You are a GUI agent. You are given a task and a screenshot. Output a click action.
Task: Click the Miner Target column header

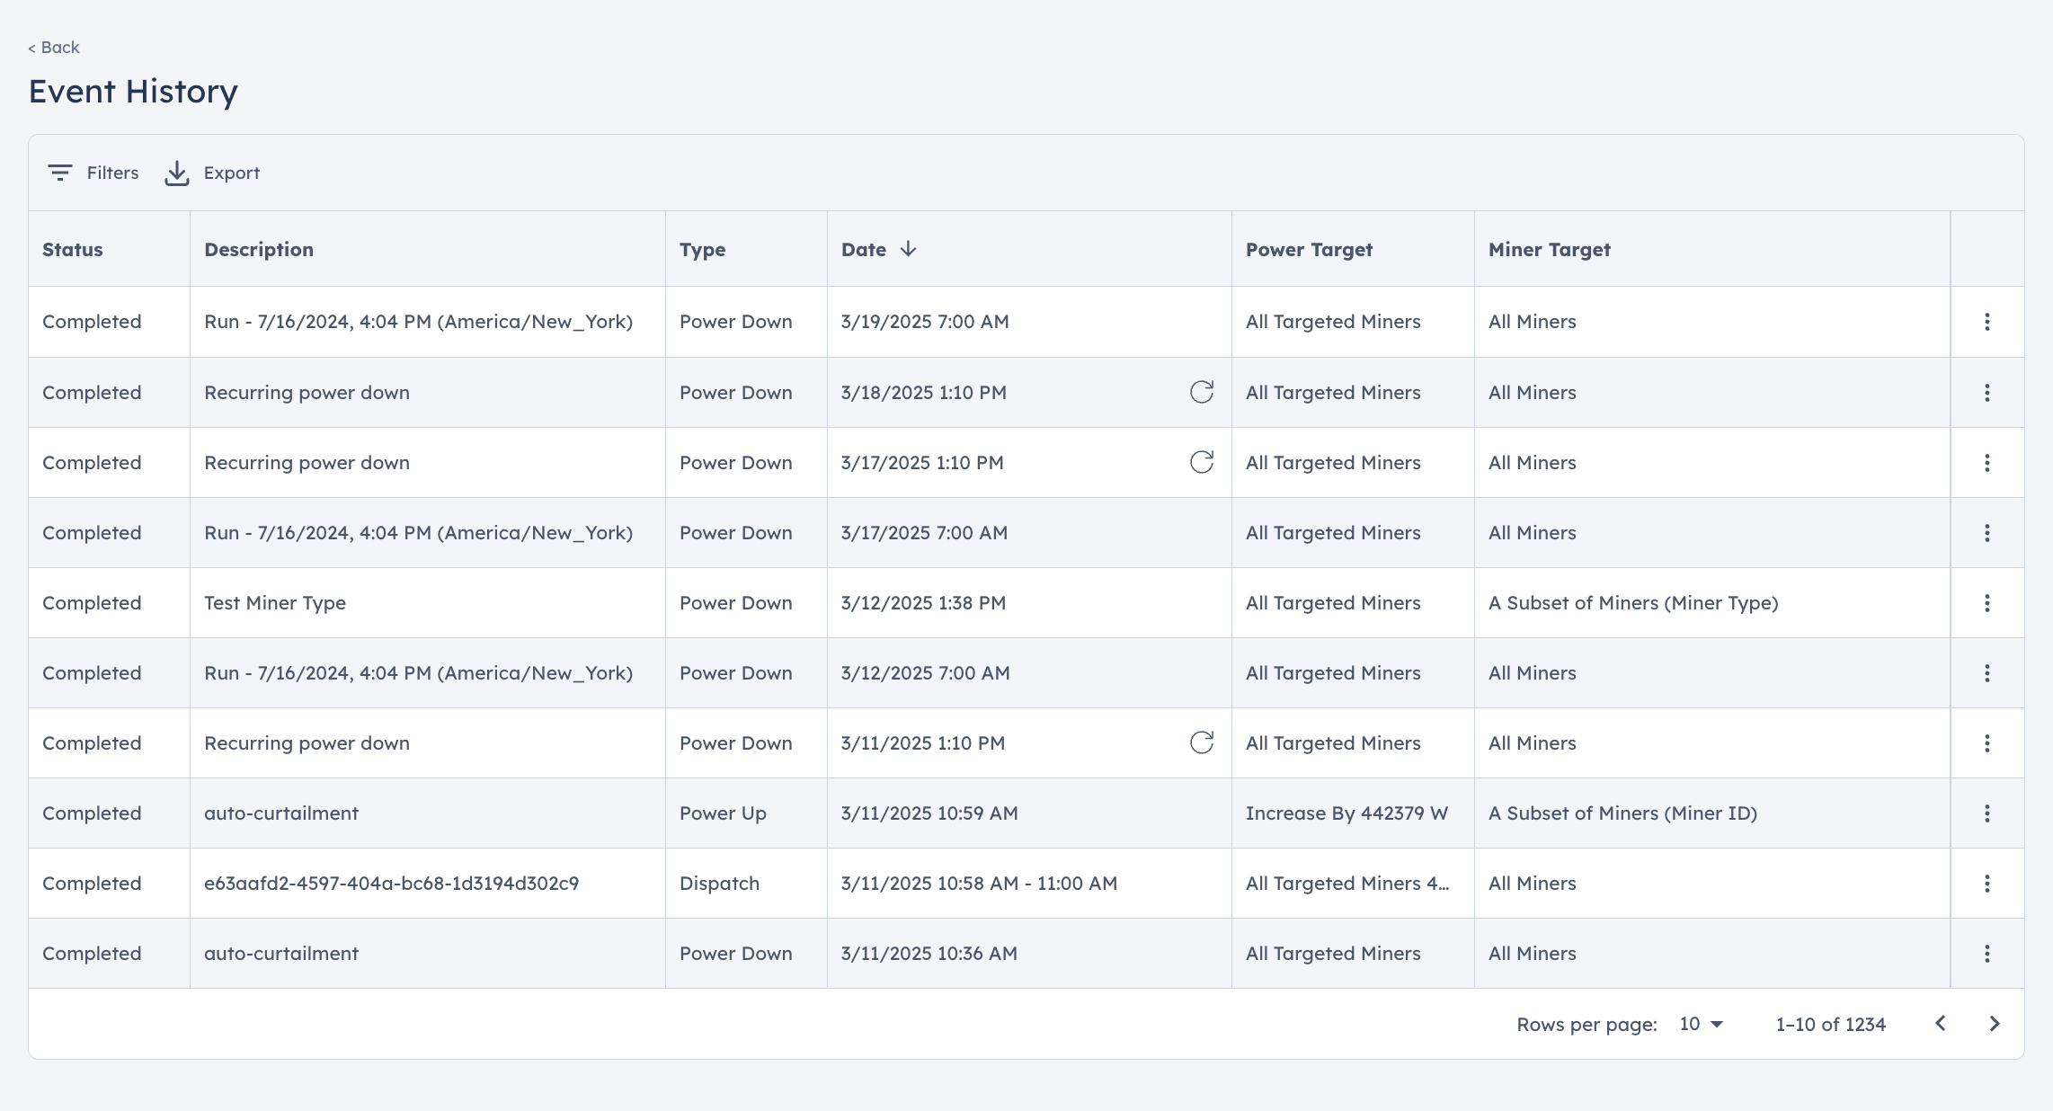point(1549,250)
